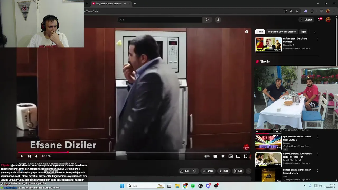Create a clip with Klip button
Image resolution: width=338 pixels, height=190 pixels.
(238, 171)
